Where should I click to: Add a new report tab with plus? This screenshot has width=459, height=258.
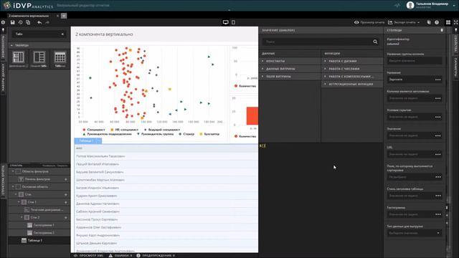point(64,16)
